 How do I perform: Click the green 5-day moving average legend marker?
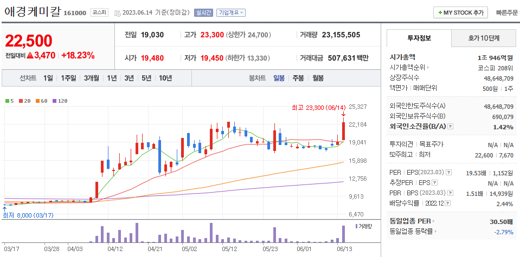pyautogui.click(x=7, y=101)
